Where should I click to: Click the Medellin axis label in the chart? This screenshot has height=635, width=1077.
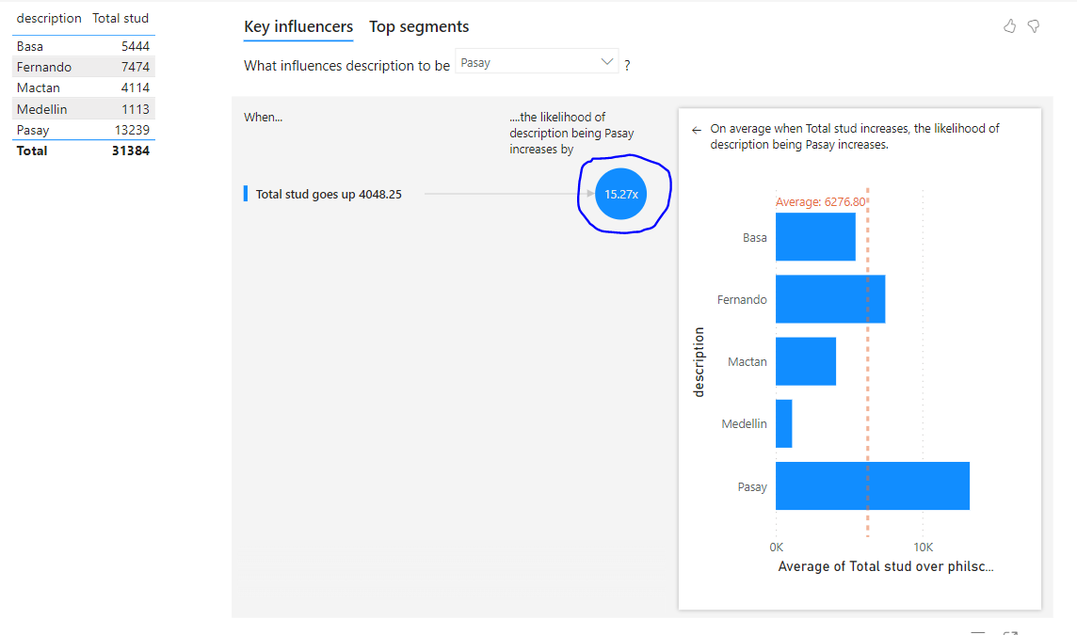[744, 423]
